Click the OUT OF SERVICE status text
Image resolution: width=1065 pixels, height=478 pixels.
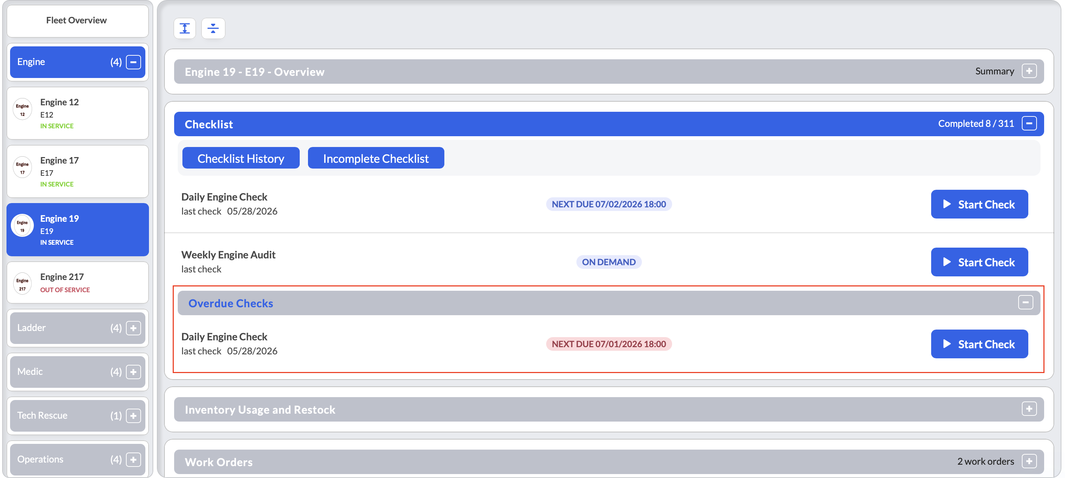[x=65, y=290]
